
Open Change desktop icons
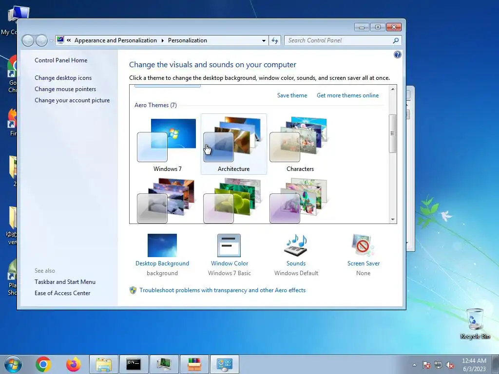coord(63,78)
